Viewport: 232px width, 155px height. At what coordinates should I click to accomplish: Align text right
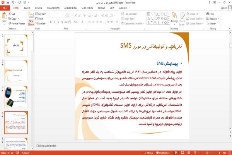point(97,22)
